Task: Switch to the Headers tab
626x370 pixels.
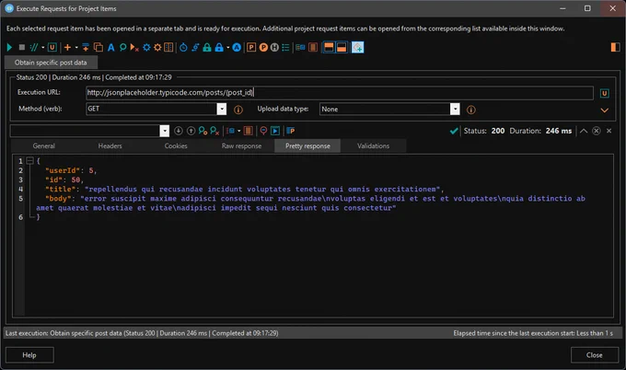Action: tap(110, 146)
